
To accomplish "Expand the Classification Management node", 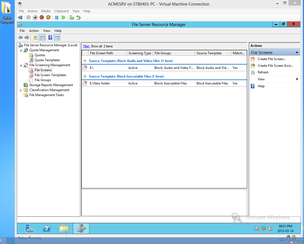I will 21,90.
